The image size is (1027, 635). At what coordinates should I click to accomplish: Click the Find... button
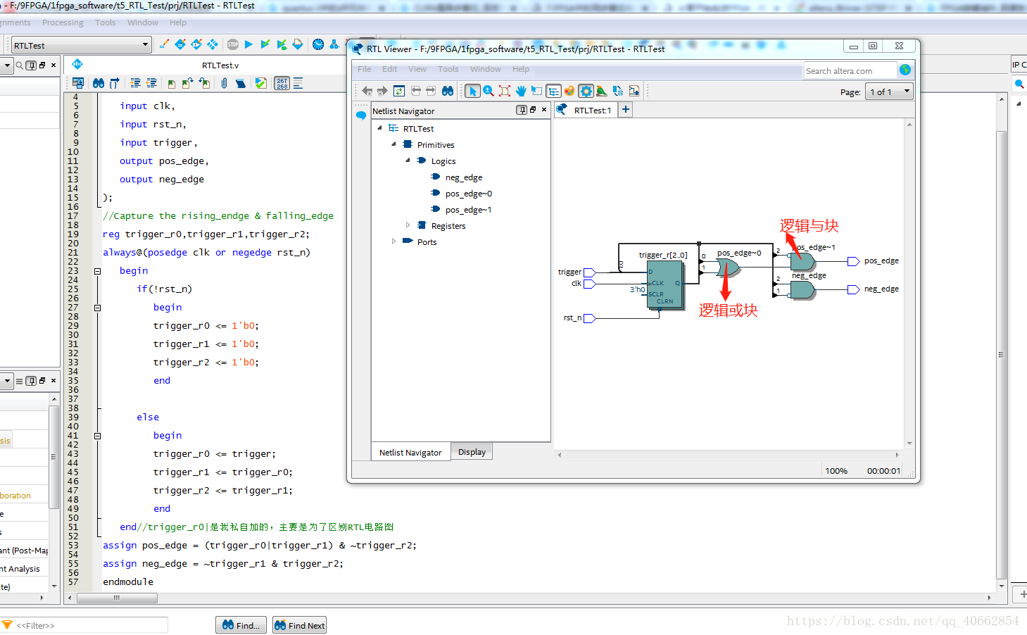point(241,625)
